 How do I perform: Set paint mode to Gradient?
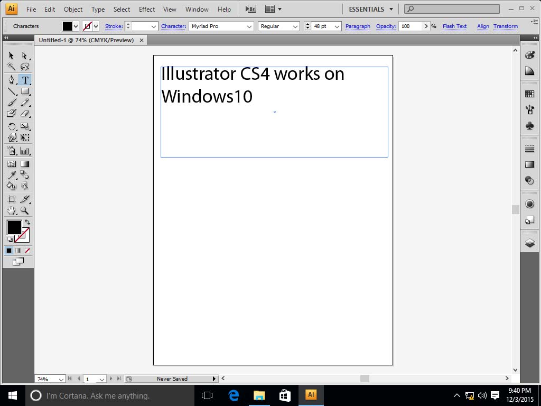pyautogui.click(x=18, y=251)
